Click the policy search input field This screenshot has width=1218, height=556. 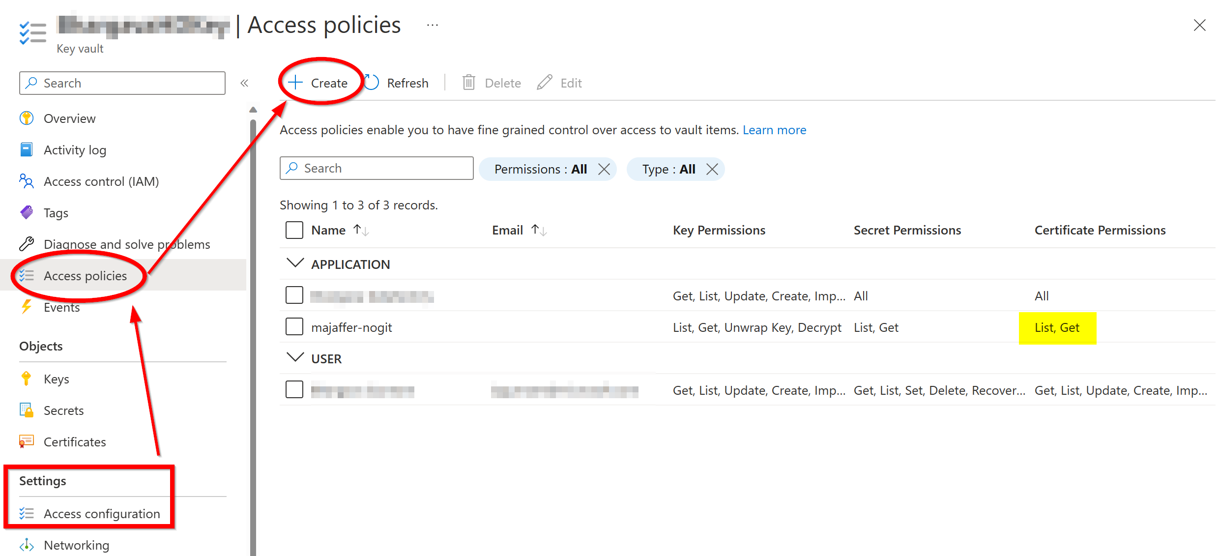(x=377, y=168)
